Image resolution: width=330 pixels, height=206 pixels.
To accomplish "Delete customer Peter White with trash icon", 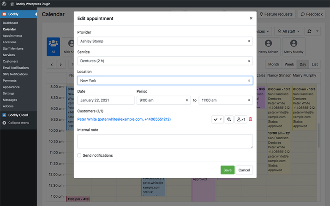I will coord(251,119).
